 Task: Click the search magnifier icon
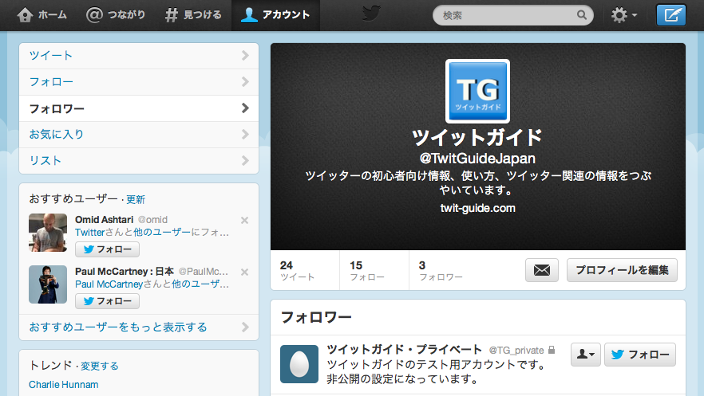[x=581, y=15]
